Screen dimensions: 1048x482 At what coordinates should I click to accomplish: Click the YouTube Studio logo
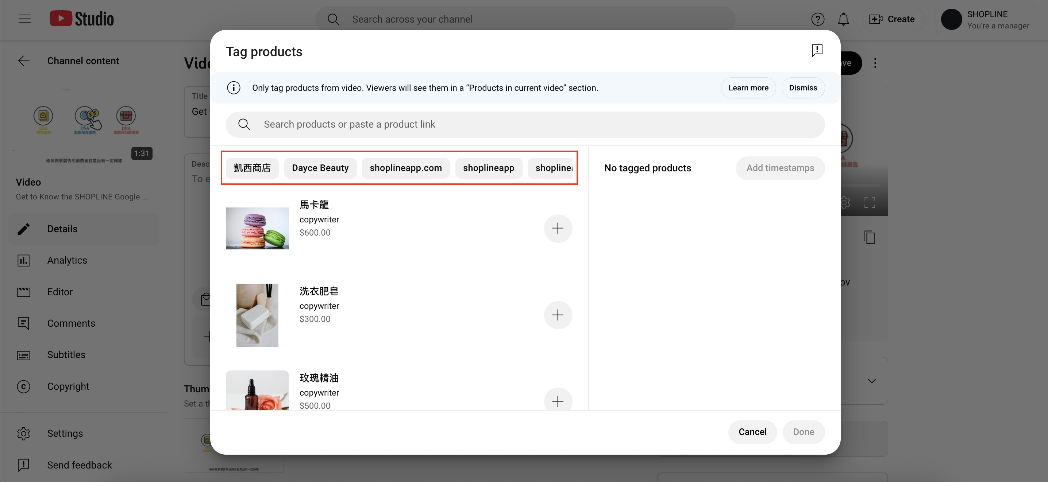(82, 19)
